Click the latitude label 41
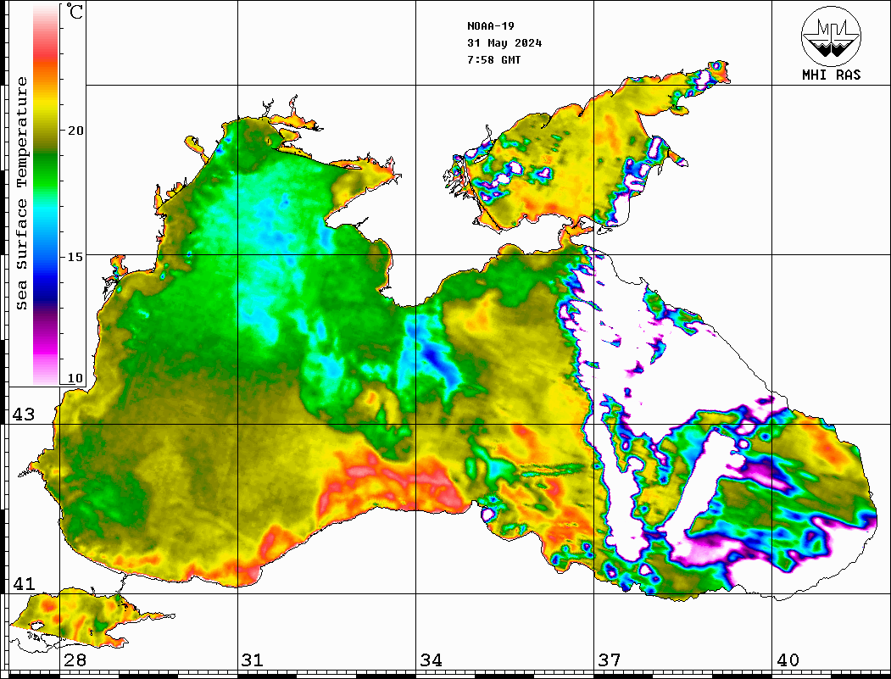The image size is (891, 679). click(x=24, y=584)
